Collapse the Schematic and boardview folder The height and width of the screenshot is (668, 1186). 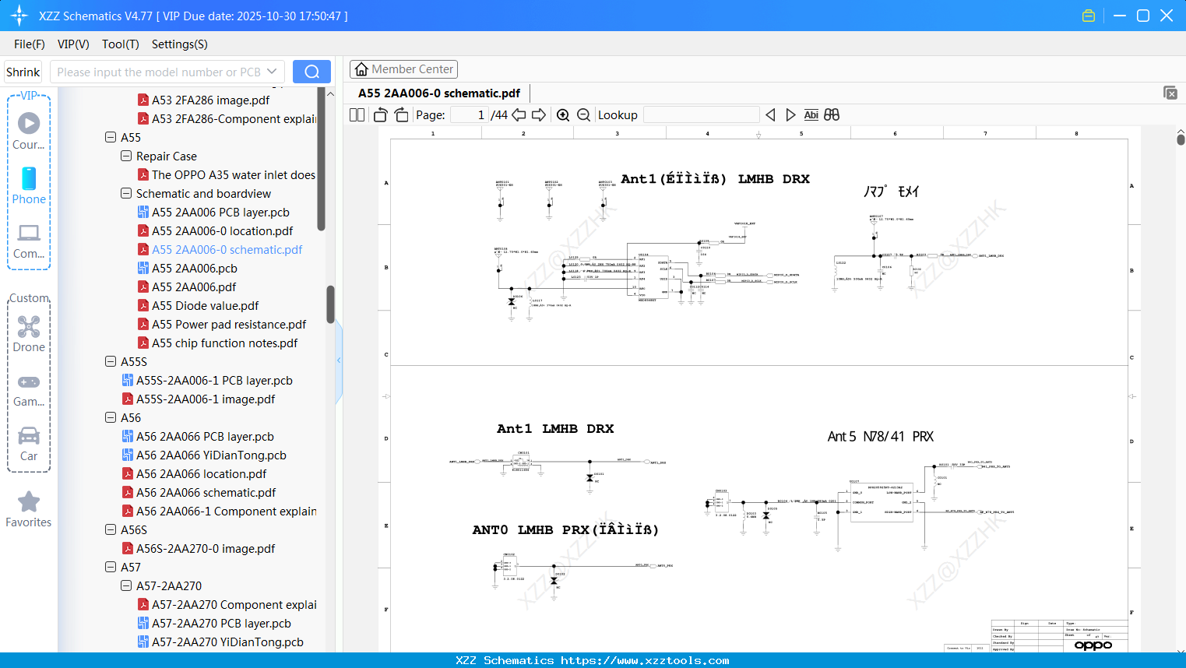point(126,193)
